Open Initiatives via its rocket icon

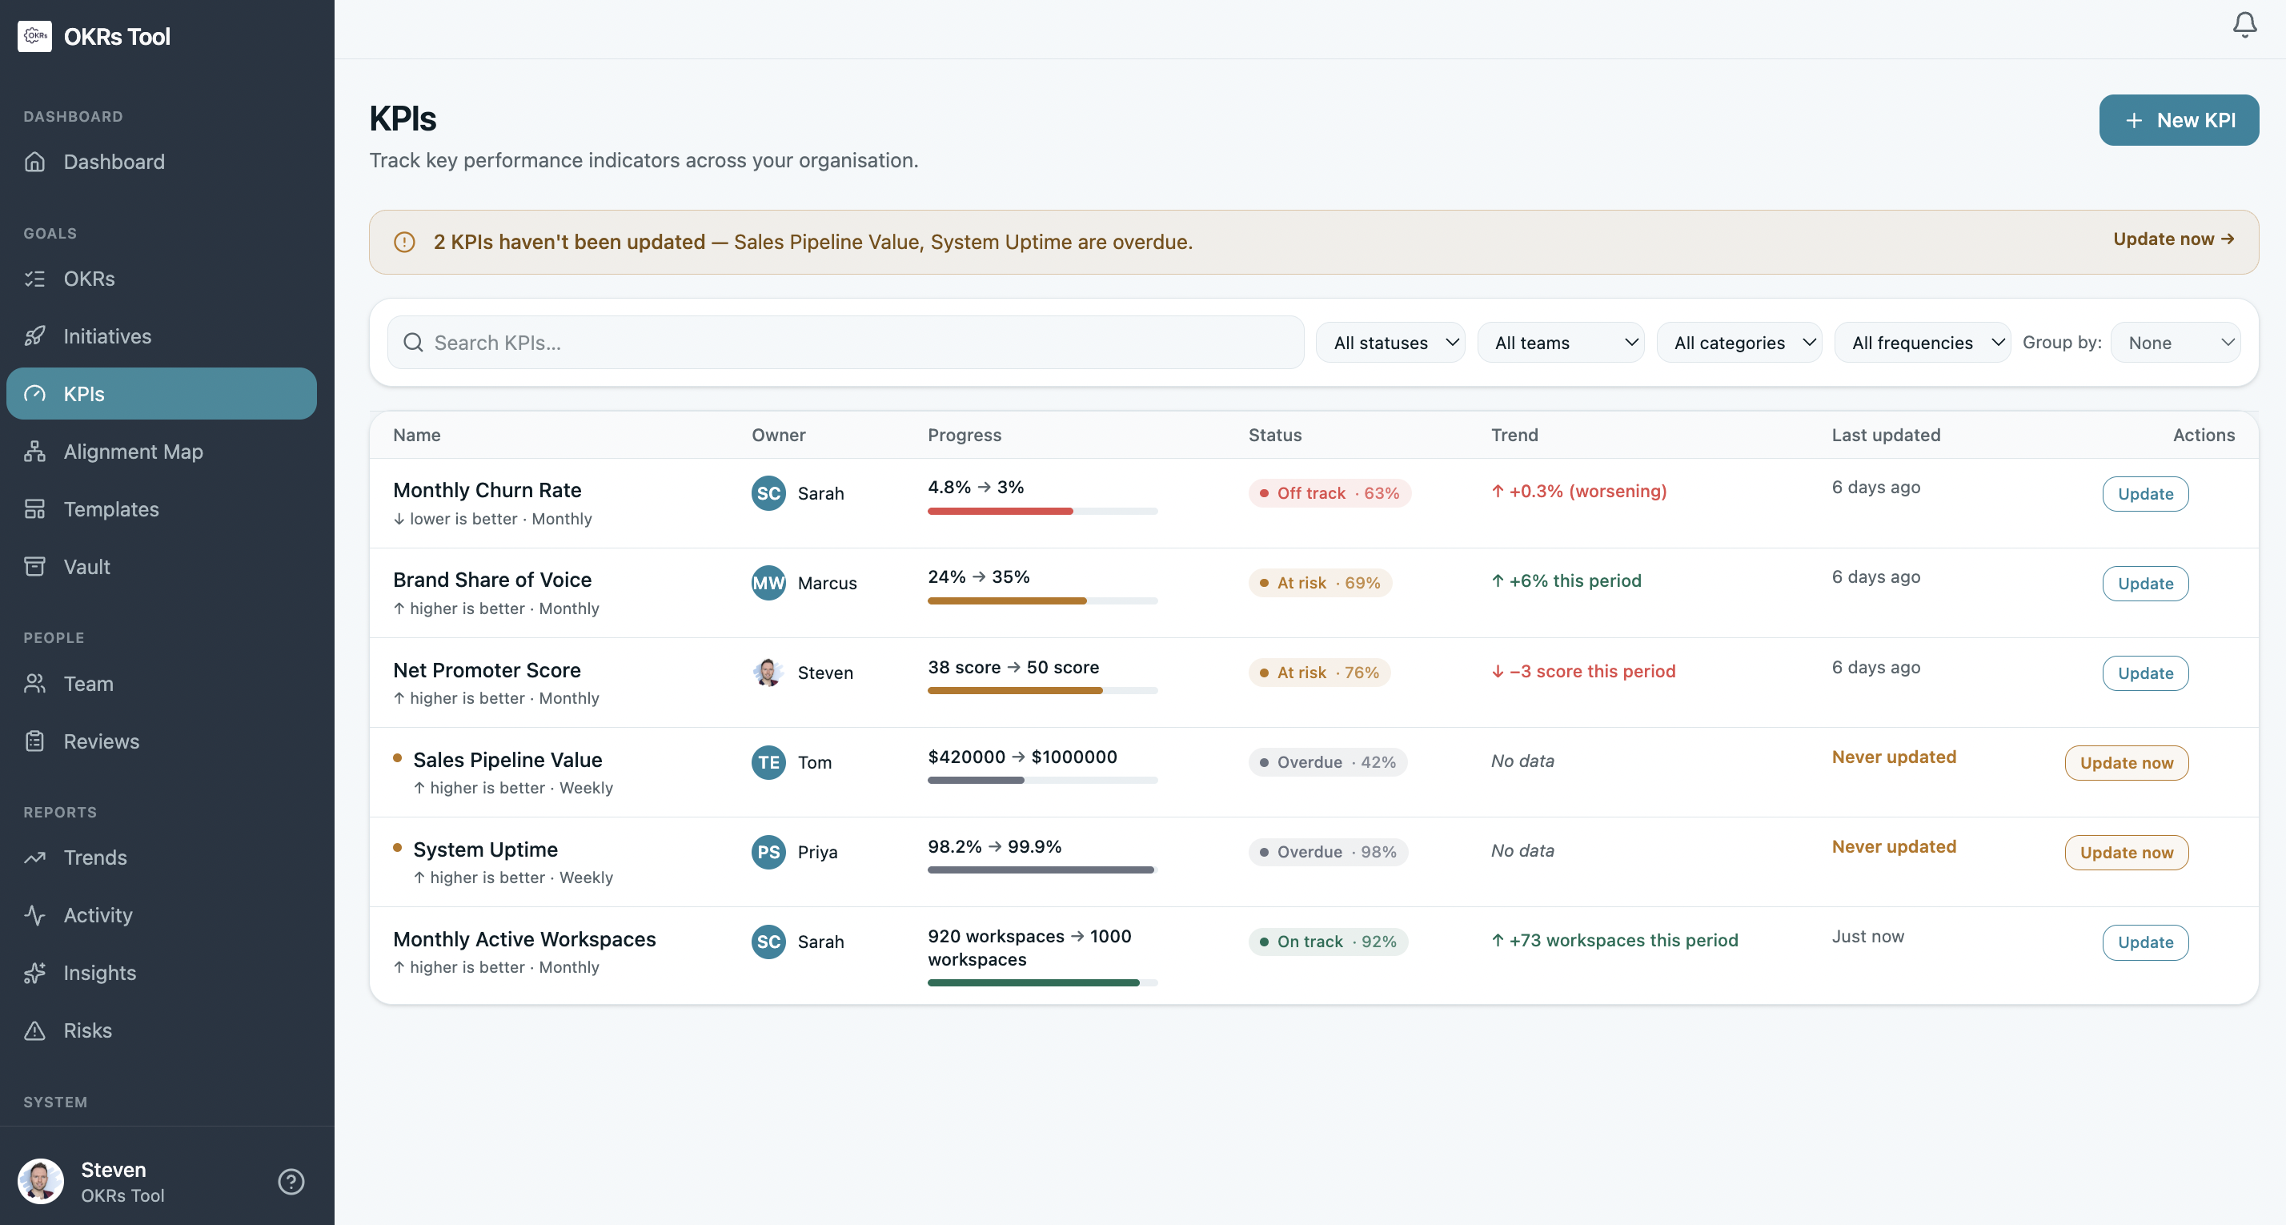coord(34,336)
